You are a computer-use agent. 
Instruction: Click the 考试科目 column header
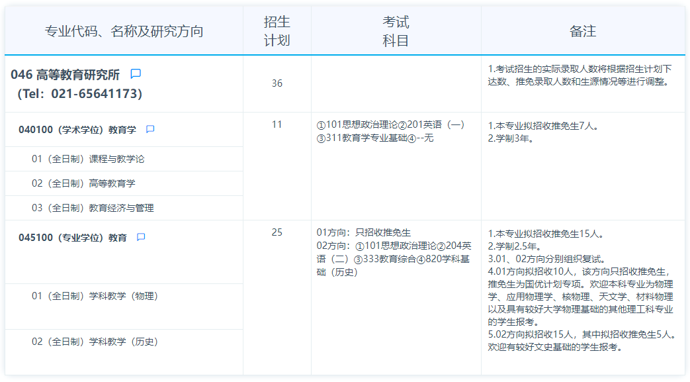click(x=396, y=31)
